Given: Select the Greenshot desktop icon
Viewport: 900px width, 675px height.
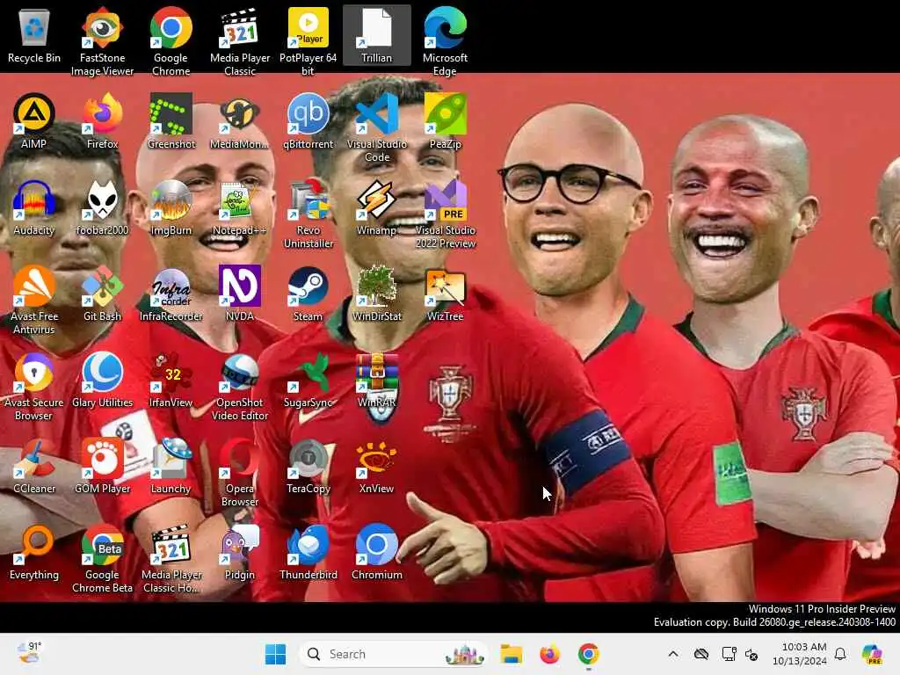Looking at the screenshot, I should pos(171,121).
